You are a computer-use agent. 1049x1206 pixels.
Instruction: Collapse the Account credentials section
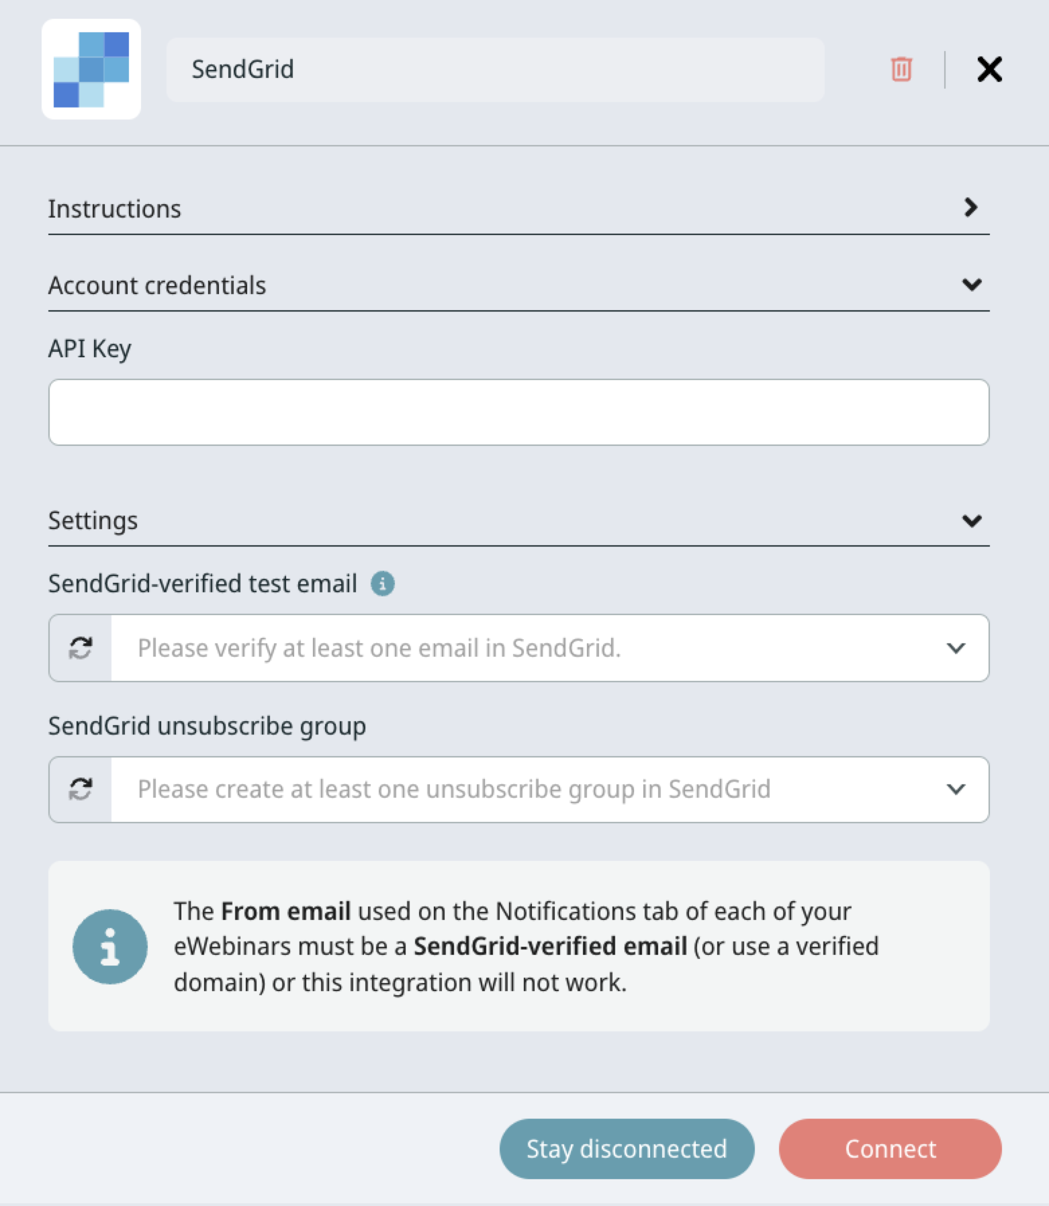click(x=972, y=285)
